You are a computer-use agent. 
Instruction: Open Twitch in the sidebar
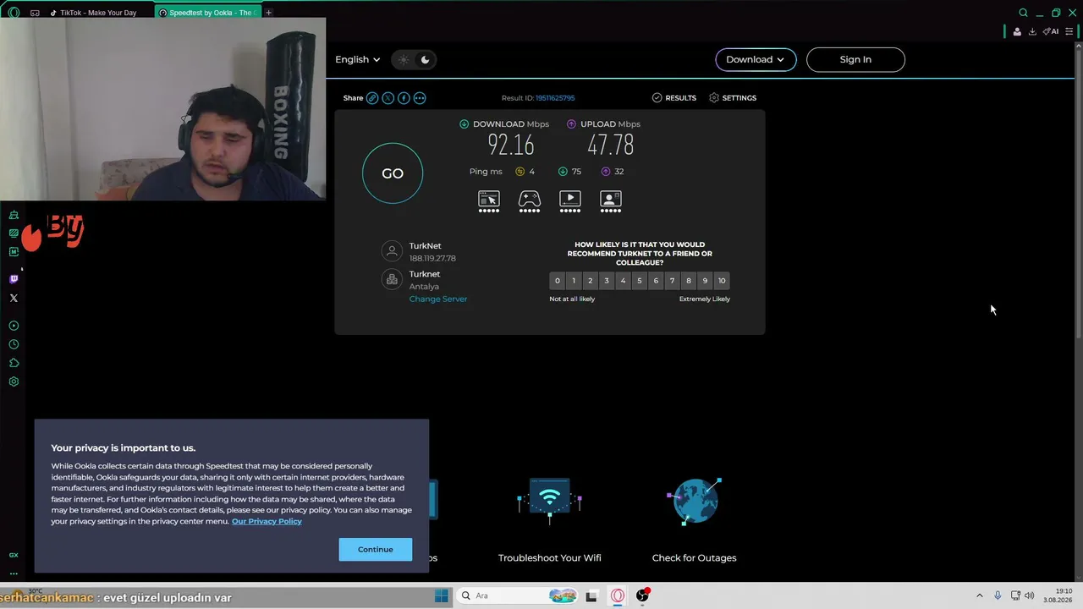[x=14, y=279]
